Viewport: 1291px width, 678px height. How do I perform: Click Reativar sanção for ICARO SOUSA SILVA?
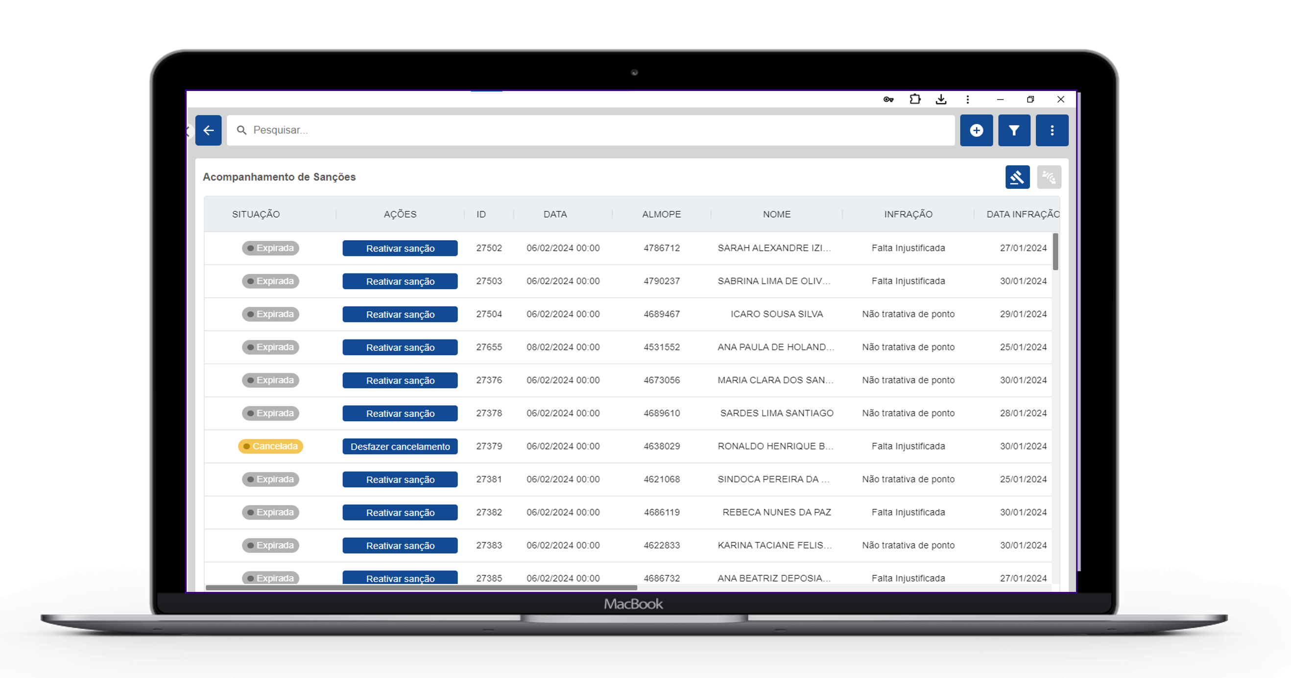click(x=400, y=315)
